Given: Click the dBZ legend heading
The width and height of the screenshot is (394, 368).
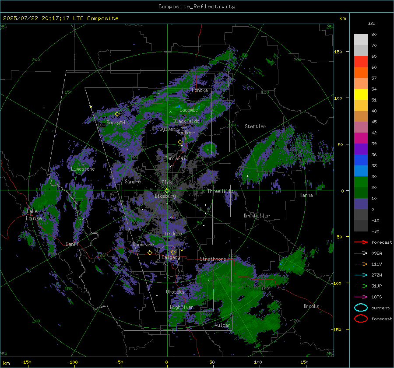Looking at the screenshot, I should coord(371,24).
